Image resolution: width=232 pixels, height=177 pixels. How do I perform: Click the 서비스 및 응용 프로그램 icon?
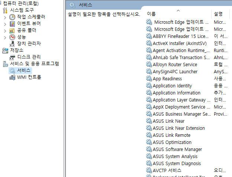pyautogui.click(x=6, y=64)
